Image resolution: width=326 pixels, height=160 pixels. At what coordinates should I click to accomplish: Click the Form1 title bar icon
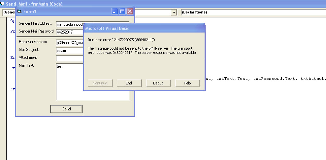[19, 11]
